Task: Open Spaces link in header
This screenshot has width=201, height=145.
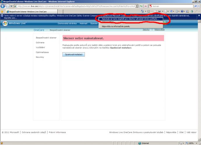Action: pyautogui.click(x=94, y=24)
